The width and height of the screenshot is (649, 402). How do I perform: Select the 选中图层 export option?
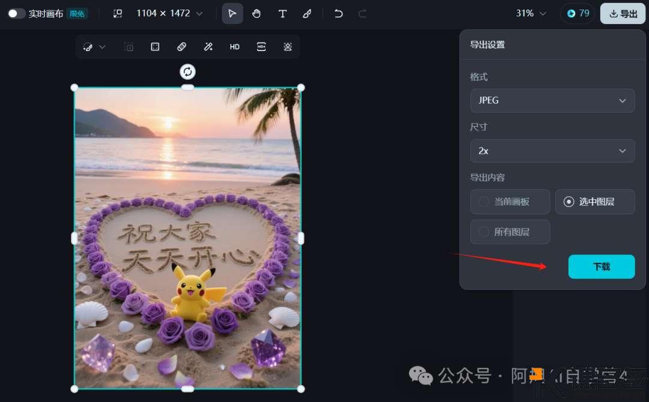click(x=595, y=202)
